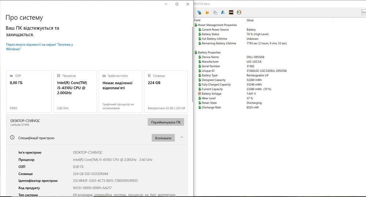Click the battery icon beside Full Battery Lifetime
366x197 pixels.
tap(199, 39)
